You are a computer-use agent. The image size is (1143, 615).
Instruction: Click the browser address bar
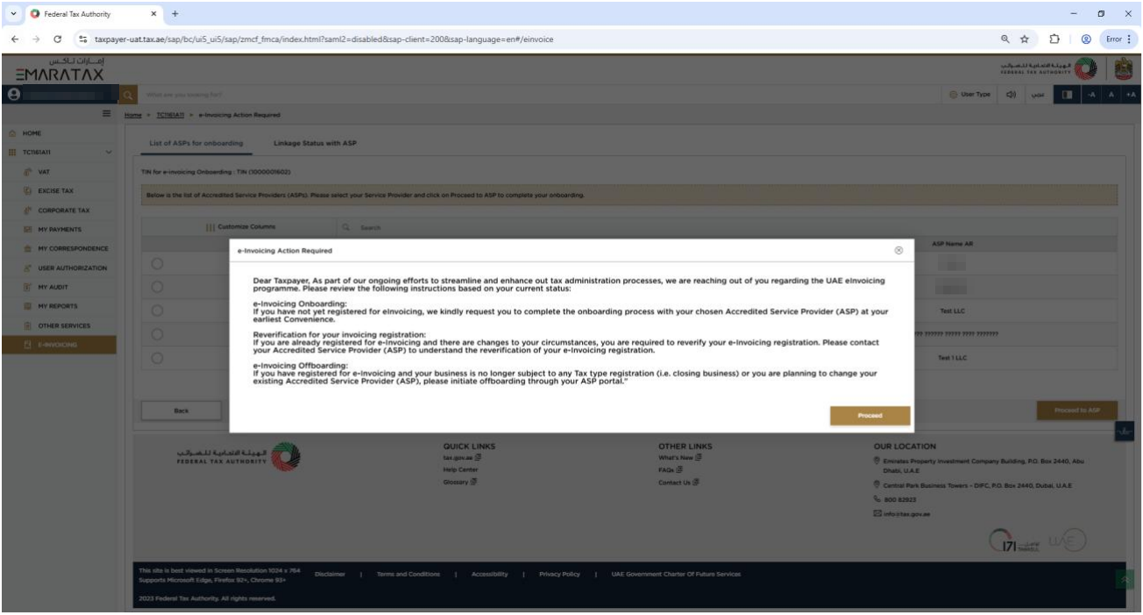click(552, 39)
